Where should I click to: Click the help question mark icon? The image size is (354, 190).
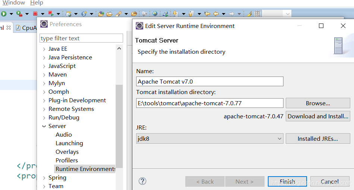tap(142, 181)
